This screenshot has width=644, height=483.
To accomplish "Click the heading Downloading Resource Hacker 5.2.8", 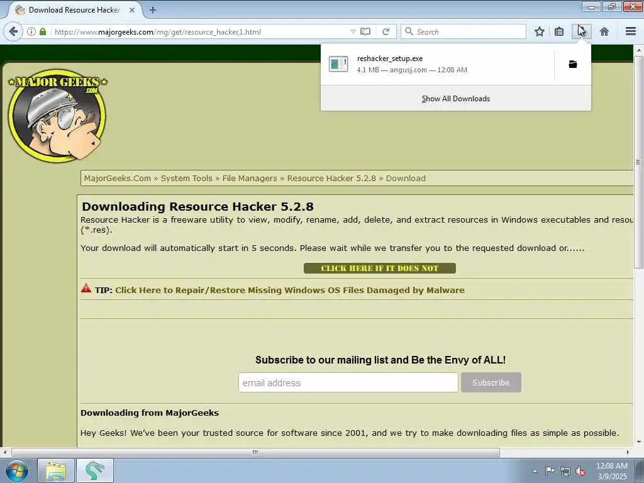I will [x=197, y=206].
